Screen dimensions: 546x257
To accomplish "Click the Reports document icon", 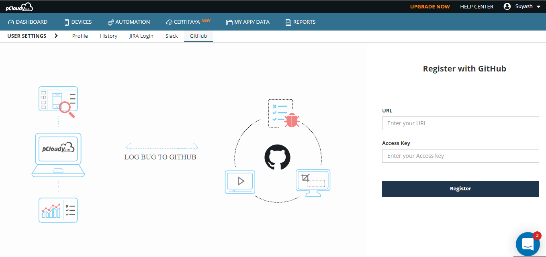I will click(288, 22).
